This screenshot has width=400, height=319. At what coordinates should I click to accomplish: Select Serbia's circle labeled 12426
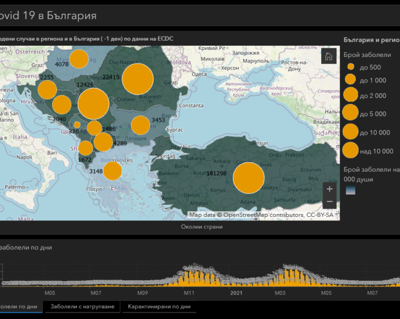(93, 104)
